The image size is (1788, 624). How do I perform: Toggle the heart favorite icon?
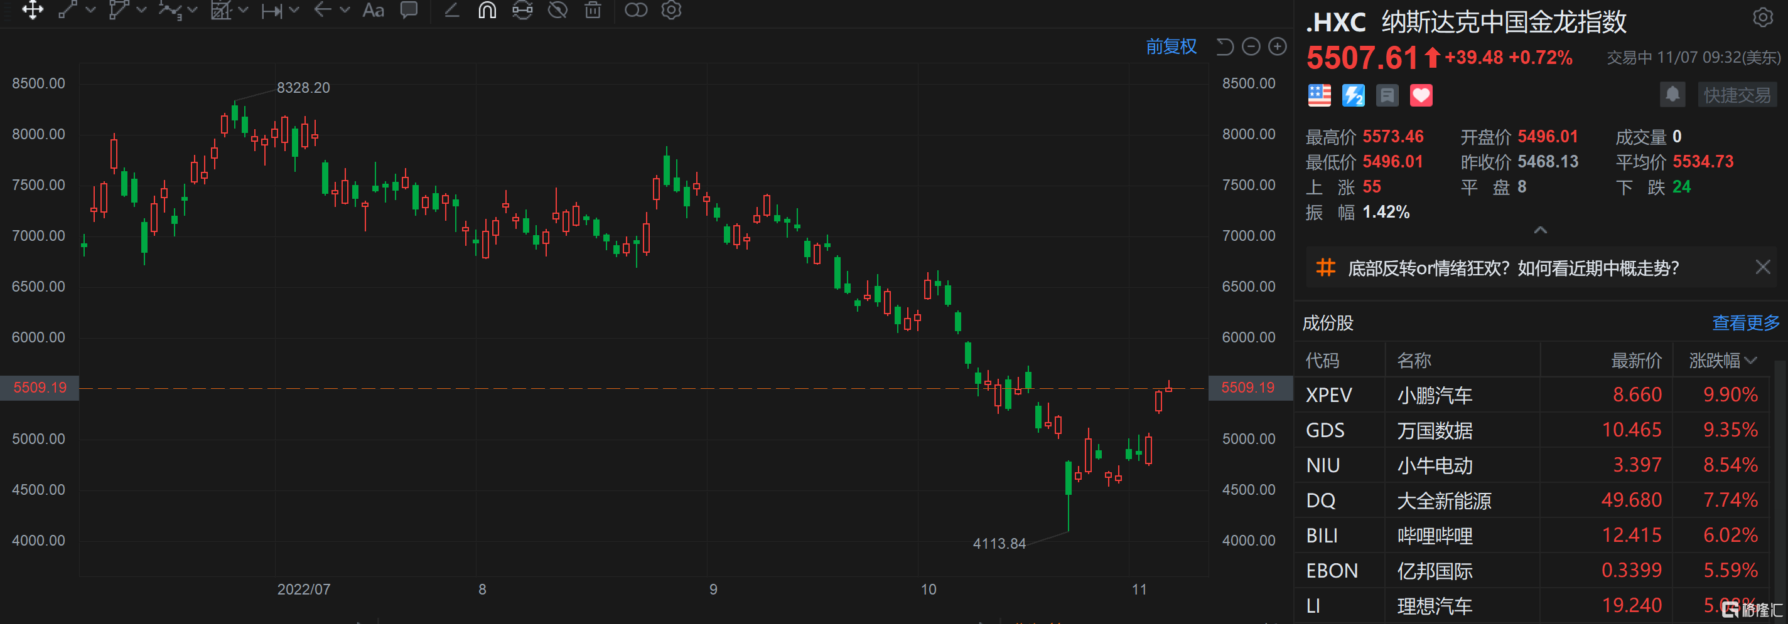(x=1421, y=95)
